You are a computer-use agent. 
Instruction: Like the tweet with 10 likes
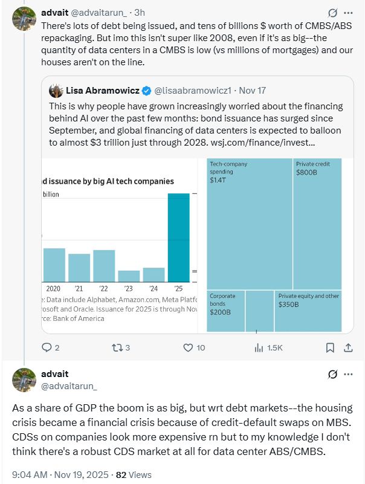pos(188,347)
